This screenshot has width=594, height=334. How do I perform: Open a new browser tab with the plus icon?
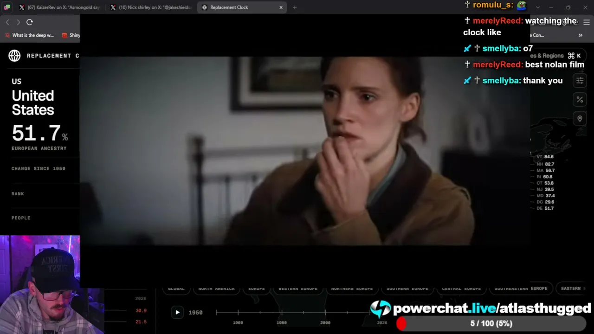tap(295, 7)
